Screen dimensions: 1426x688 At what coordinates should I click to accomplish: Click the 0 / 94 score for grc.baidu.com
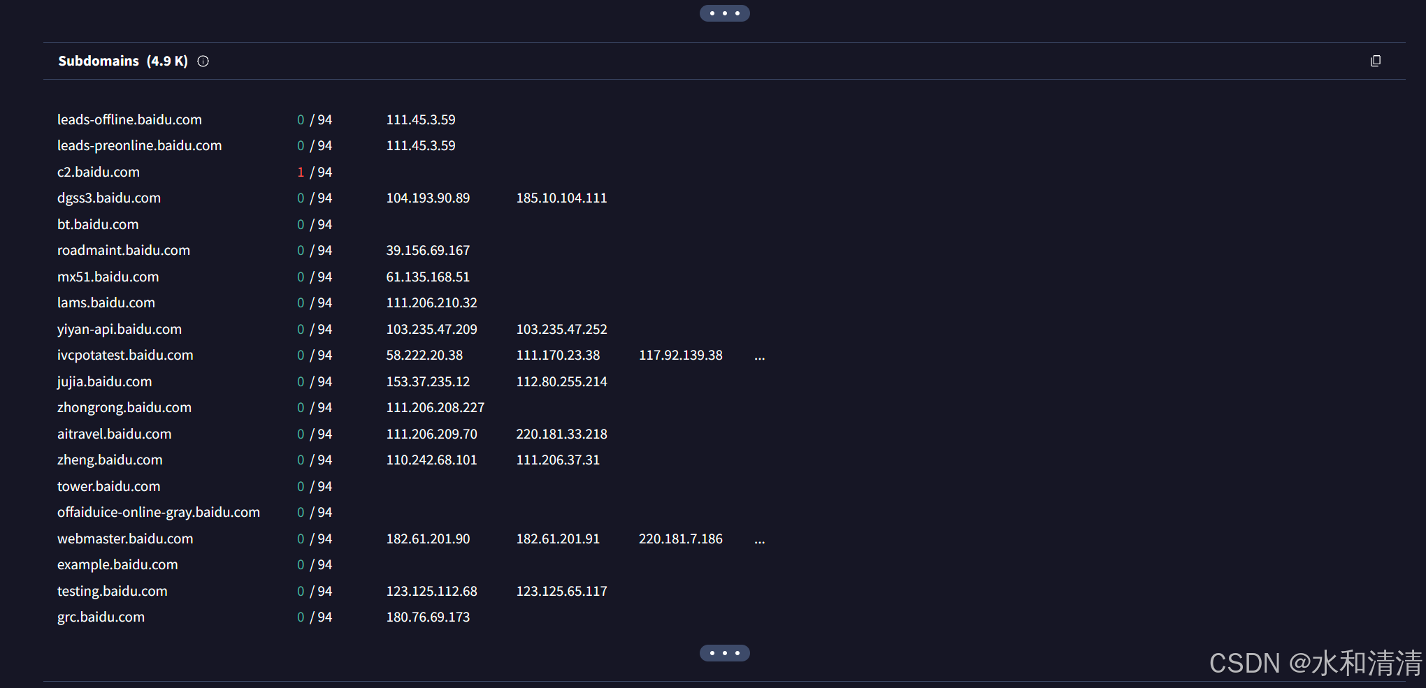[x=315, y=617]
